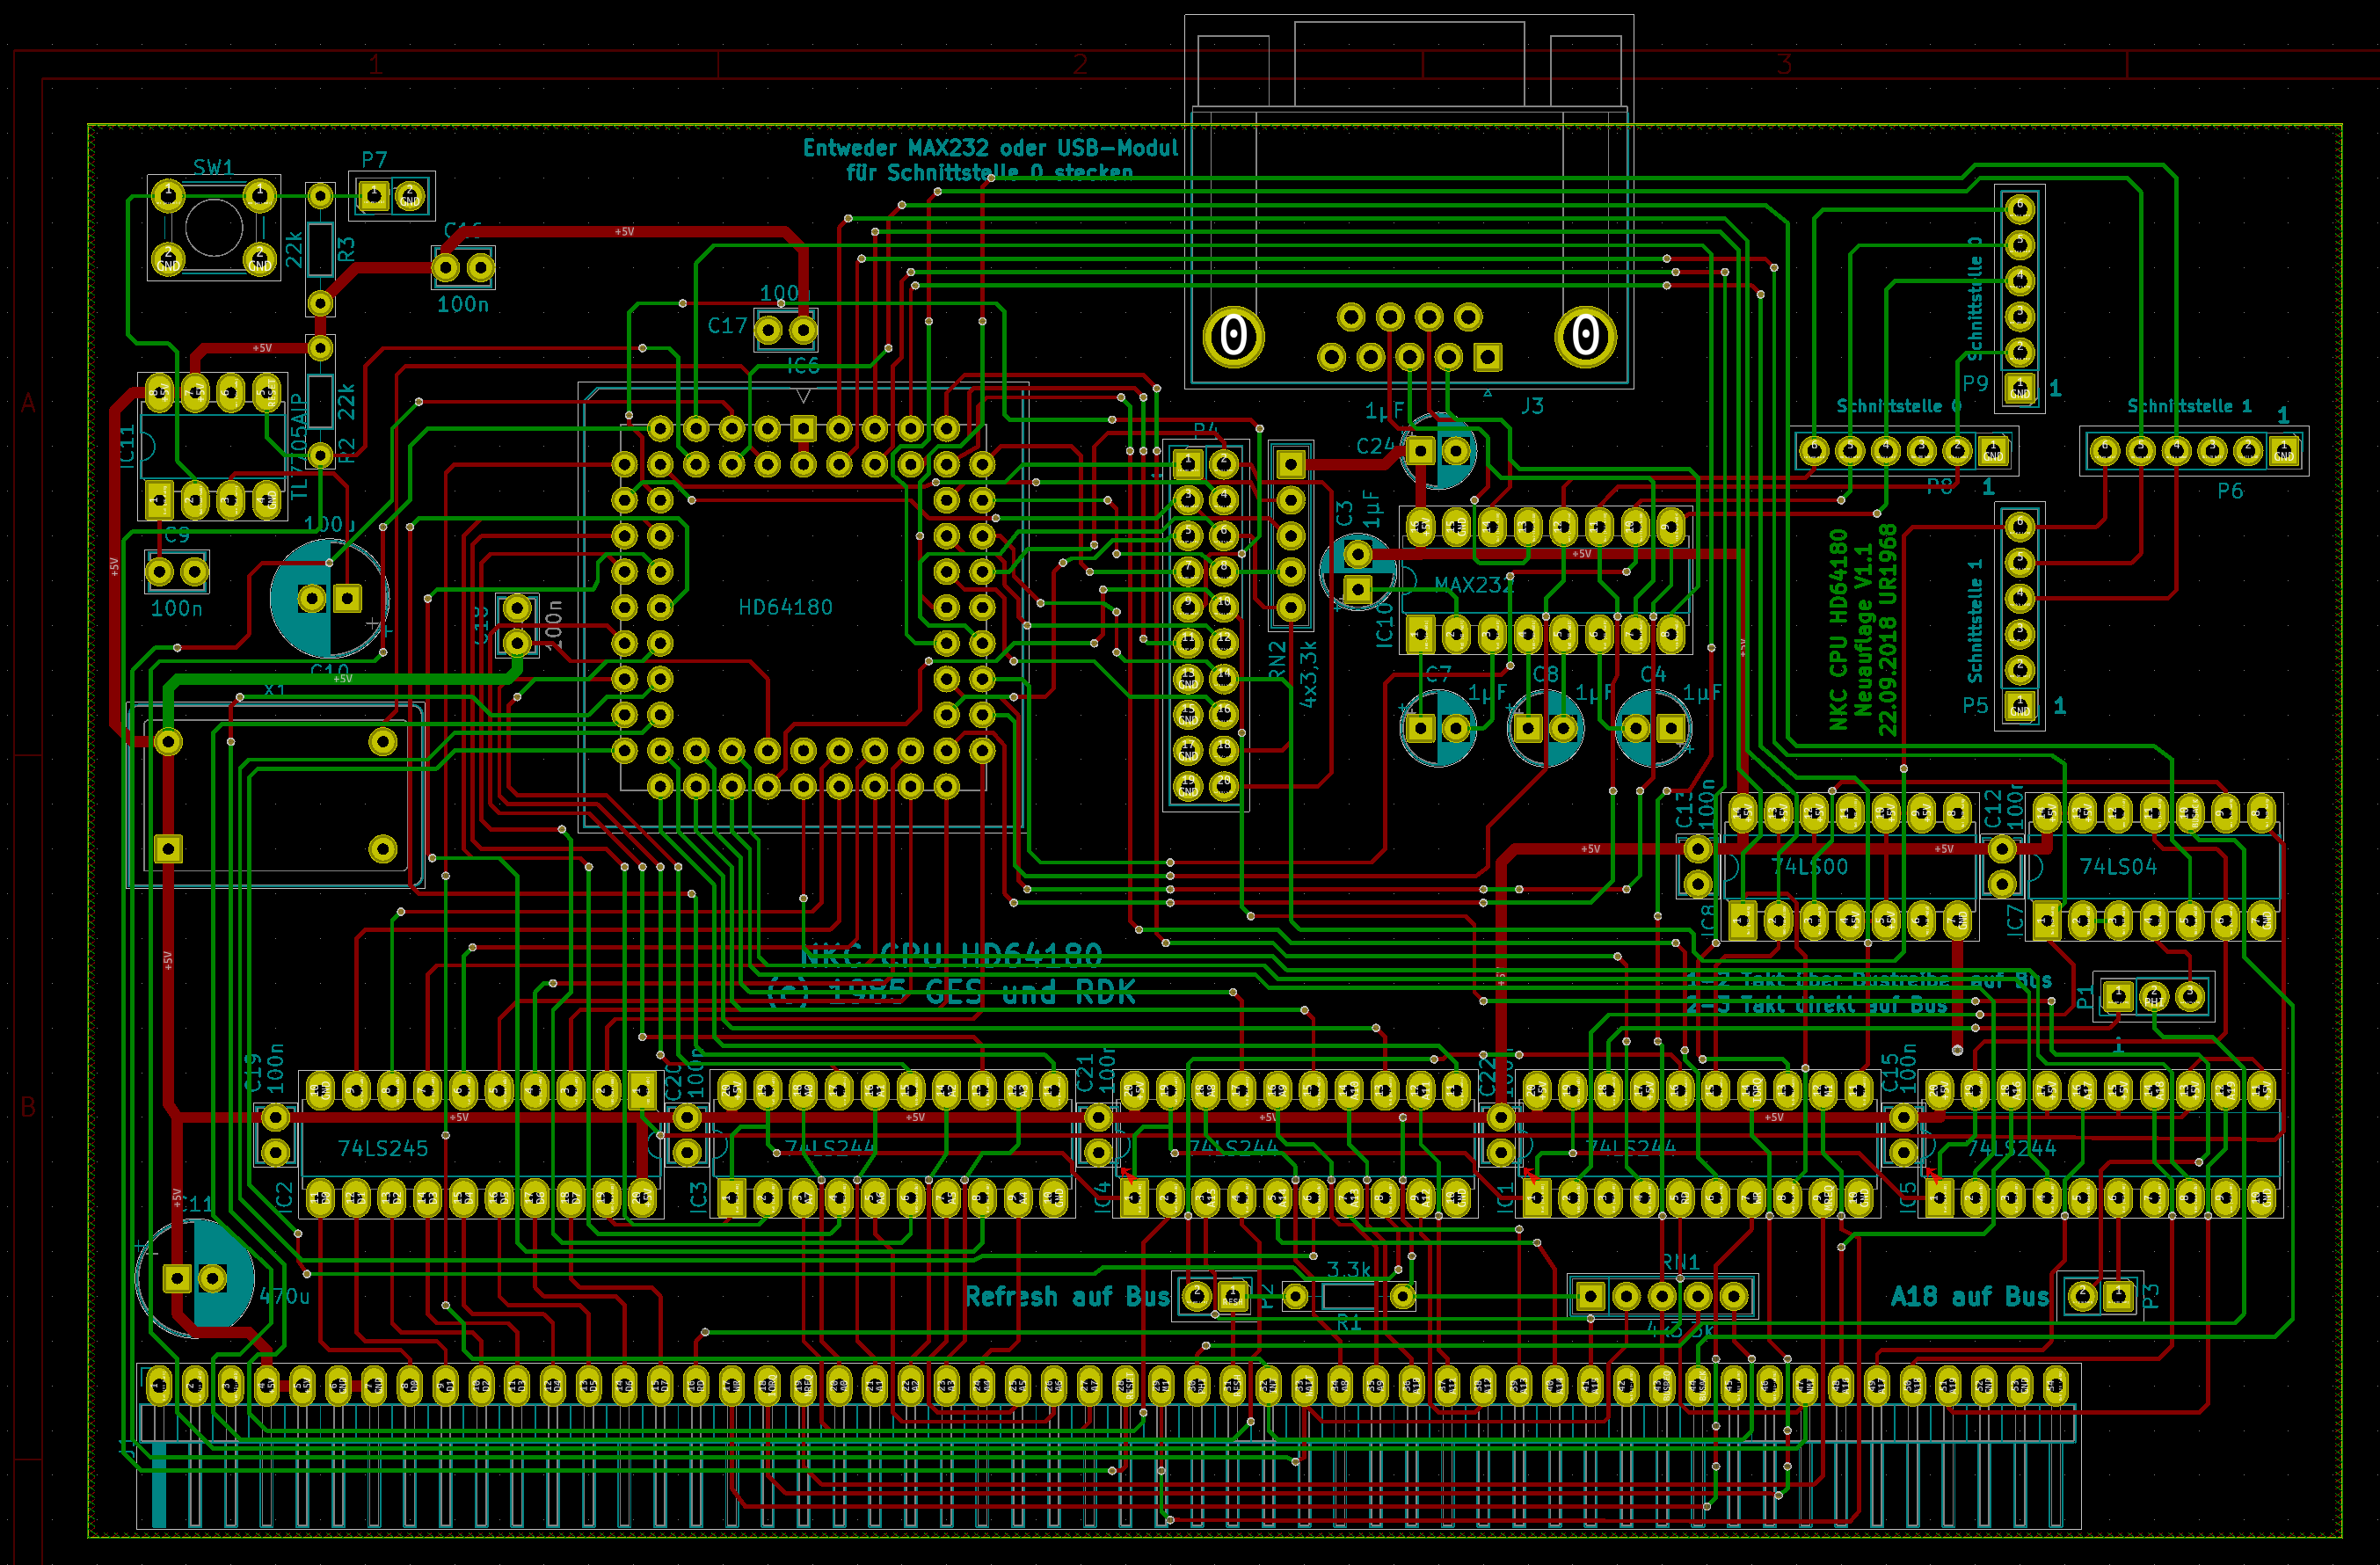
Task: Select the P9 vertical pin header
Action: point(2020,298)
